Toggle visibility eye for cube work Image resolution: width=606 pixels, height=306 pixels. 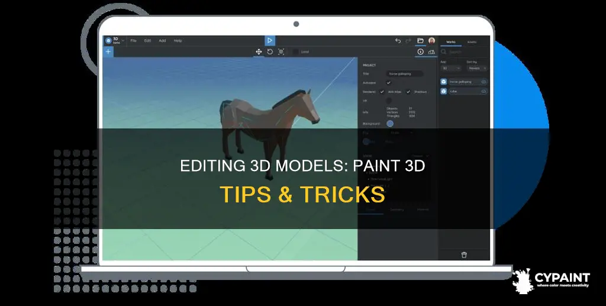pyautogui.click(x=483, y=91)
